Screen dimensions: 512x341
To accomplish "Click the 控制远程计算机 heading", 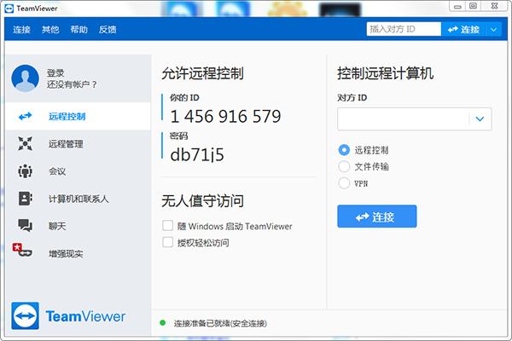I will pyautogui.click(x=386, y=73).
